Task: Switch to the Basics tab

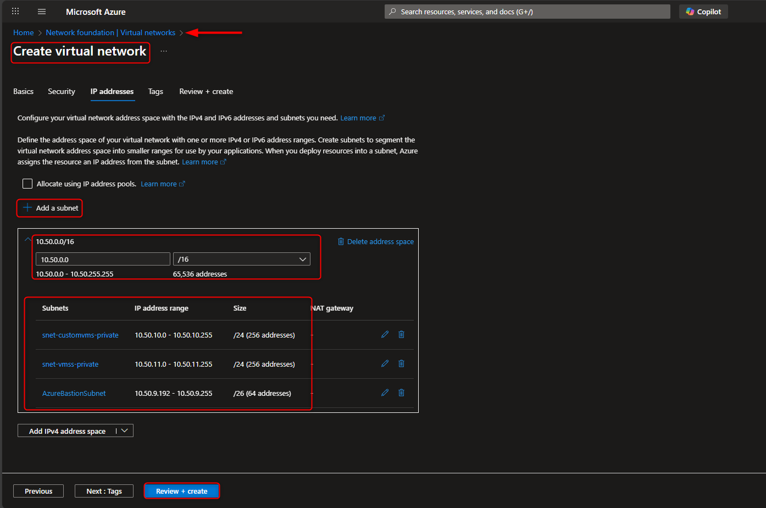Action: tap(23, 91)
